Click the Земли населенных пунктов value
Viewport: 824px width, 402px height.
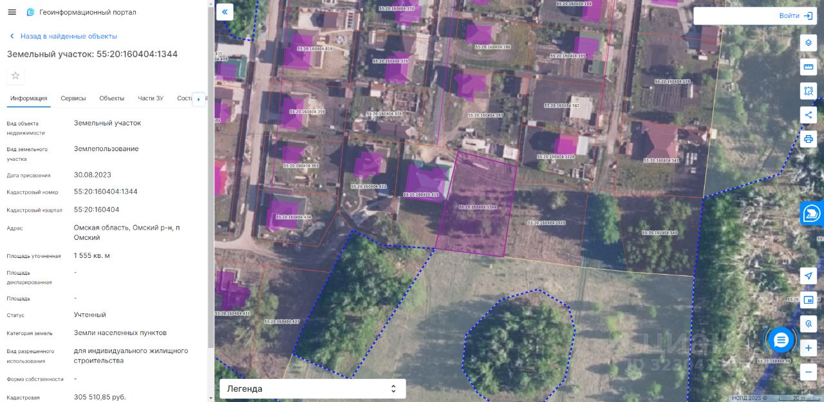click(x=120, y=333)
